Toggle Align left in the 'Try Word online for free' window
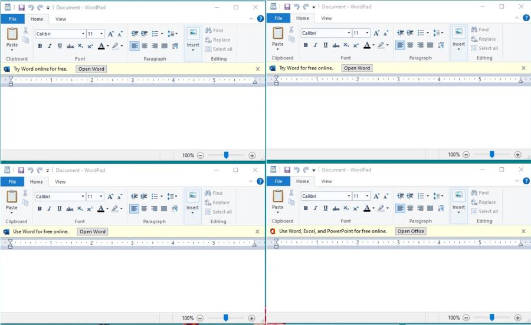Image resolution: width=531 pixels, height=325 pixels. tap(135, 46)
